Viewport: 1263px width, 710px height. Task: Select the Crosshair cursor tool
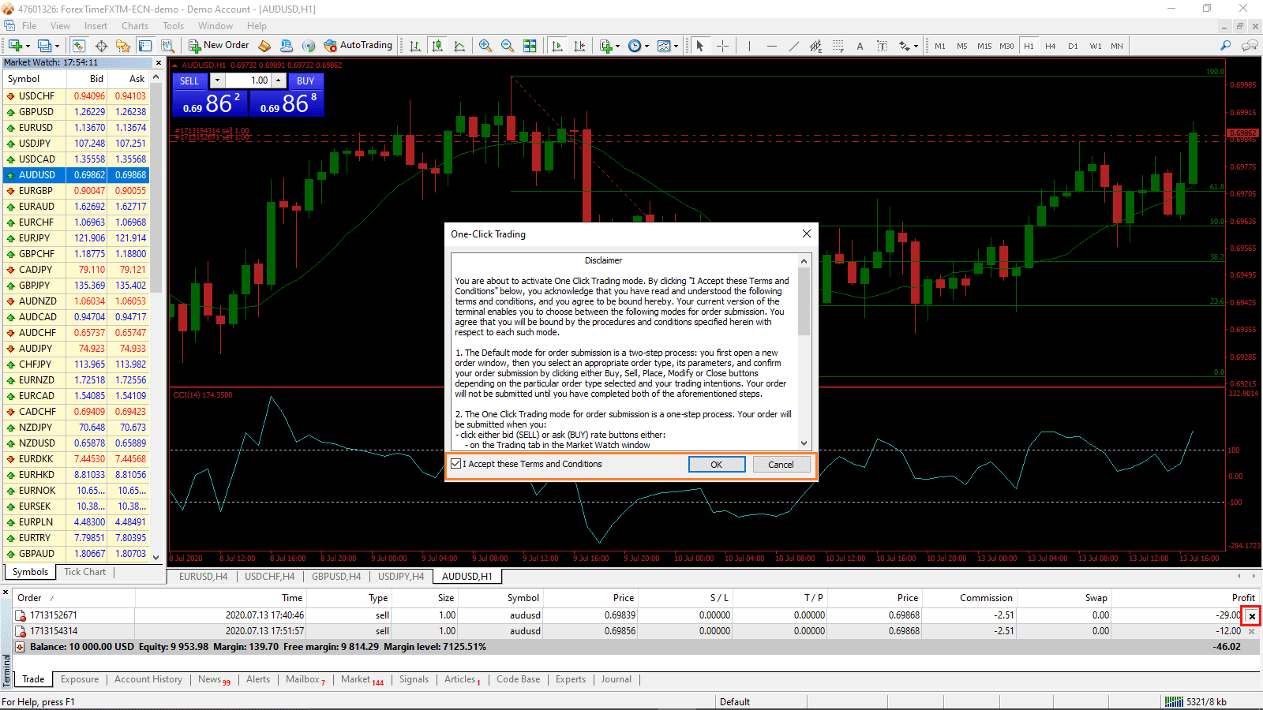click(722, 46)
